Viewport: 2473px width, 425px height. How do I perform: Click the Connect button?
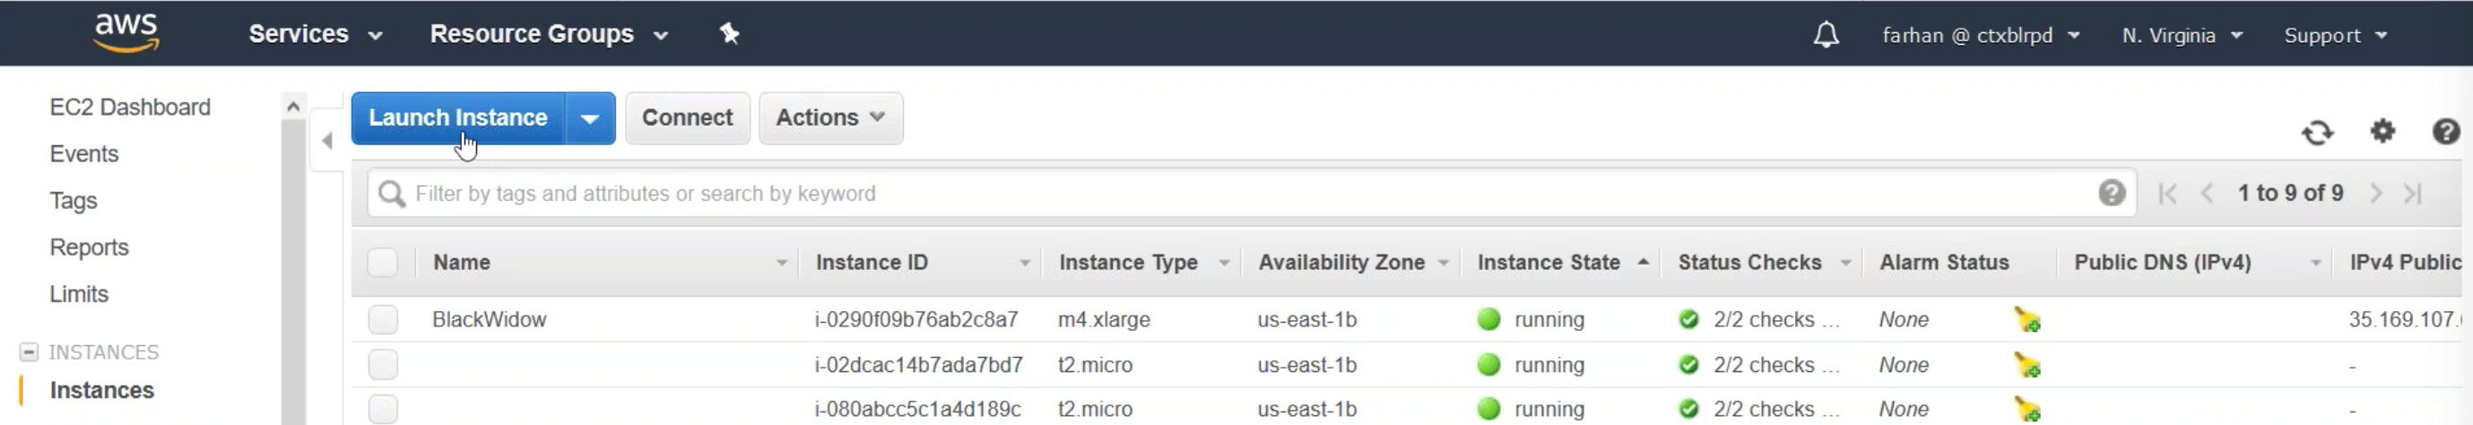pyautogui.click(x=688, y=118)
